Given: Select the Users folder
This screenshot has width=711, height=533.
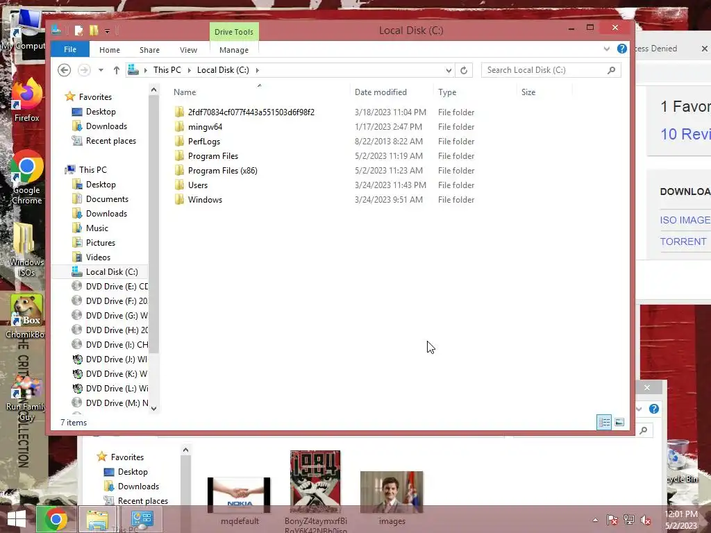Looking at the screenshot, I should (197, 185).
